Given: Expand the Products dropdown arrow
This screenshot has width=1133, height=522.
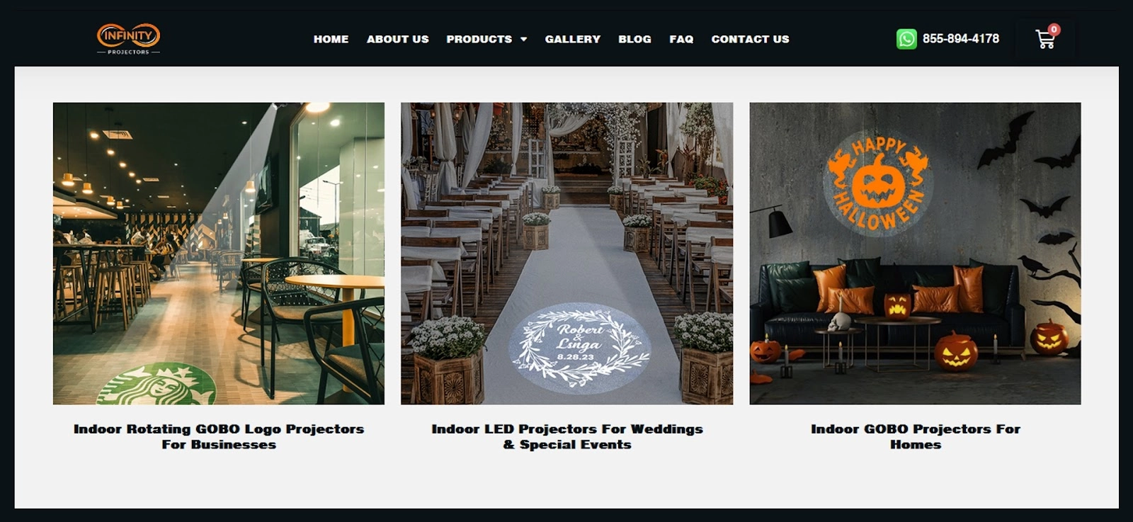Looking at the screenshot, I should click(524, 40).
